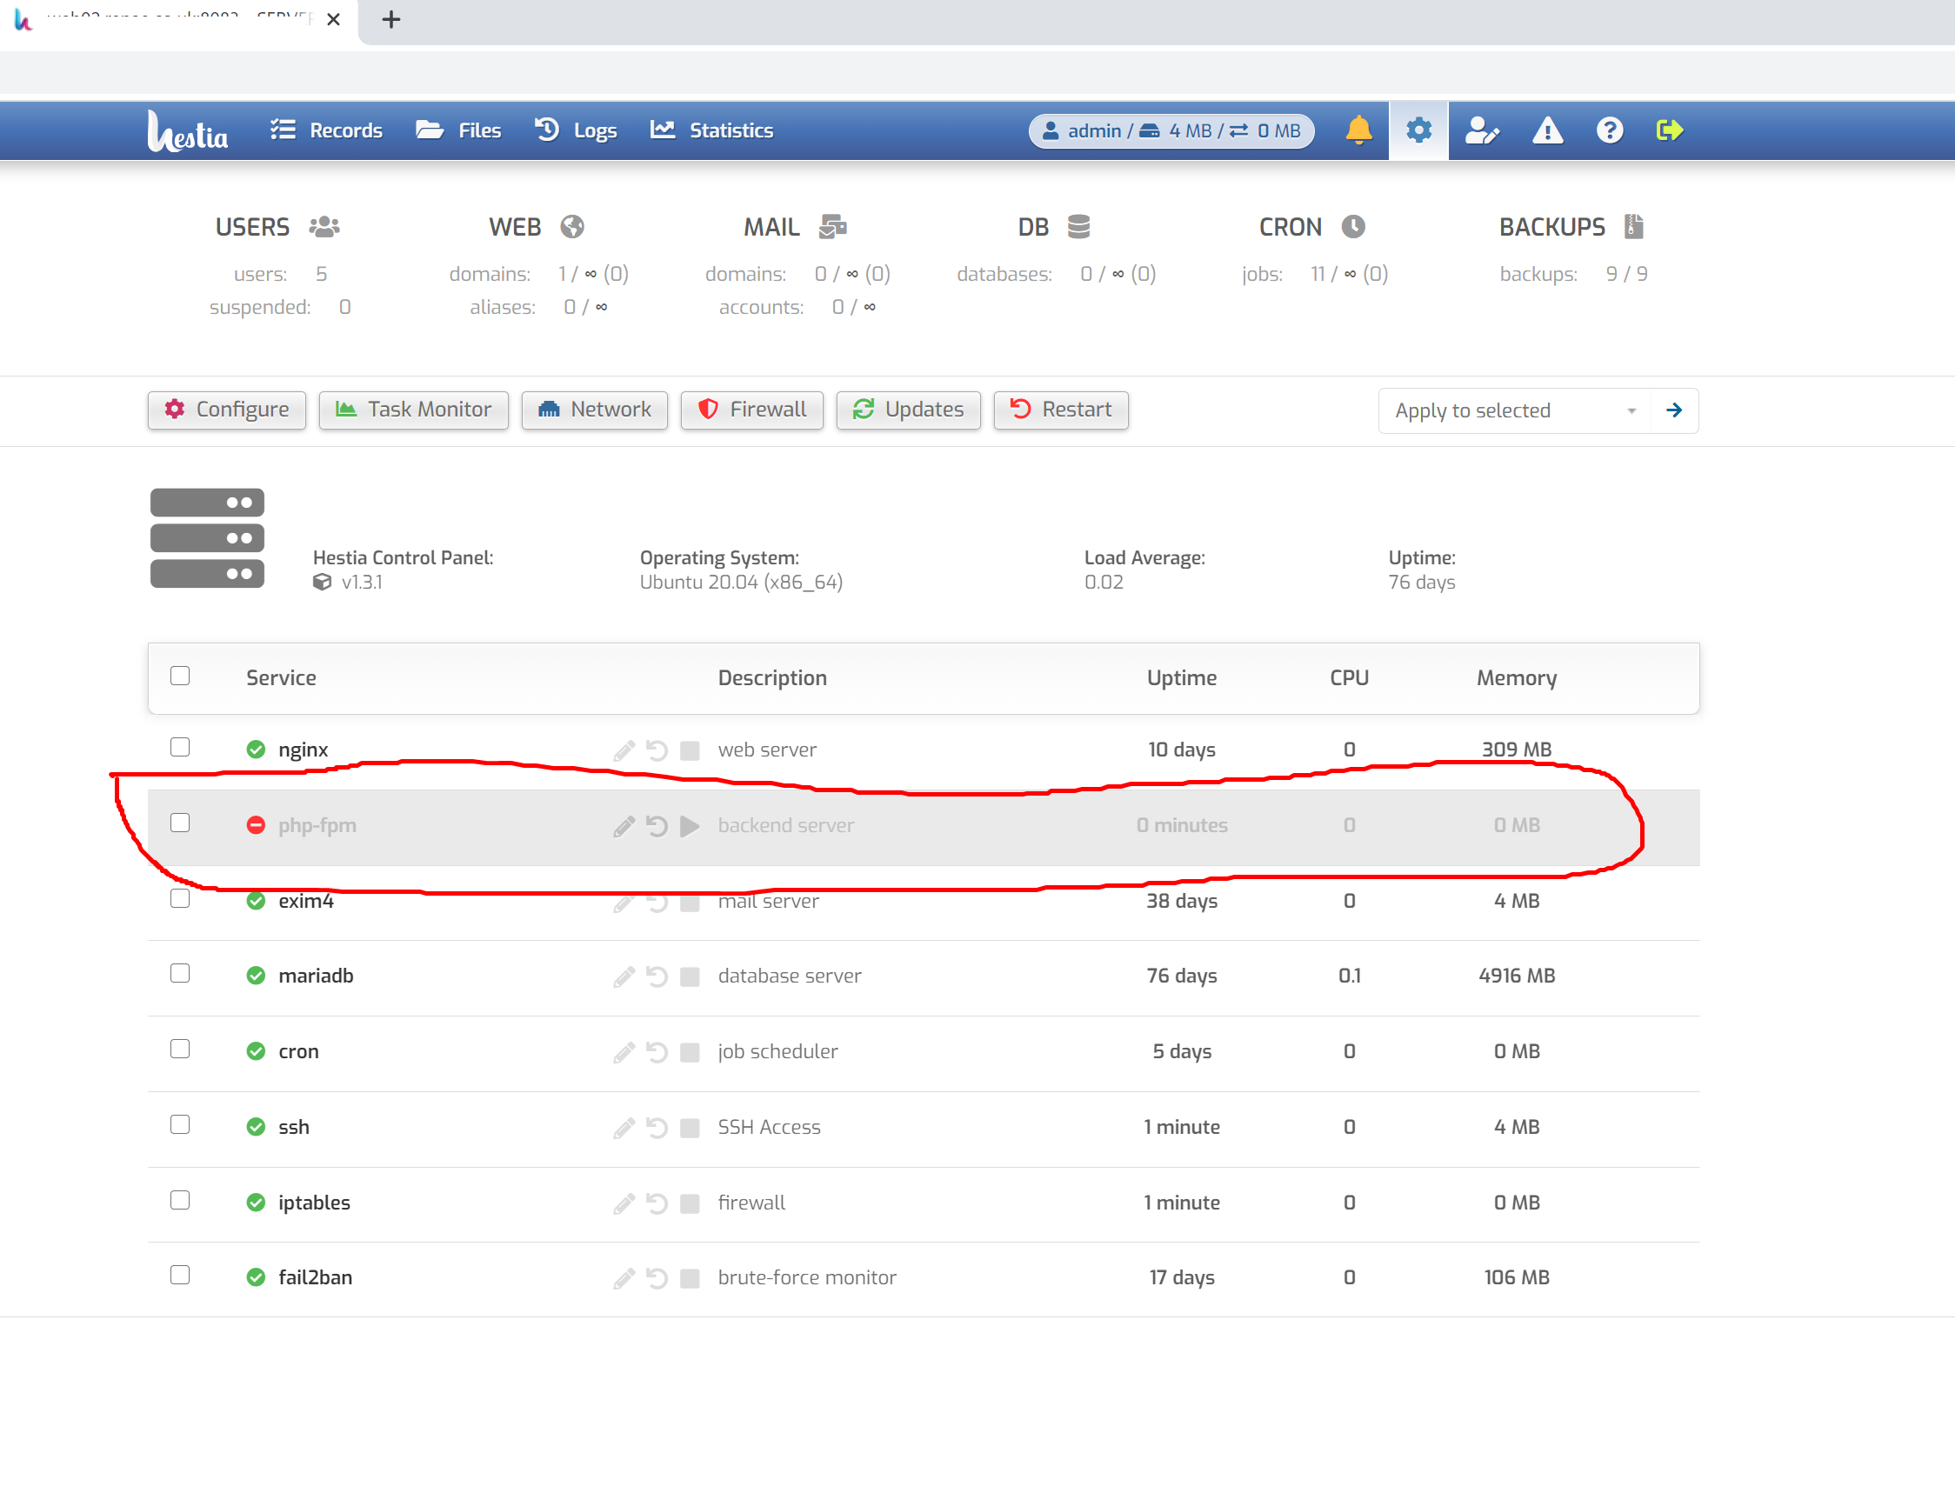1955x1493 pixels.
Task: Click the Updates button
Action: (907, 410)
